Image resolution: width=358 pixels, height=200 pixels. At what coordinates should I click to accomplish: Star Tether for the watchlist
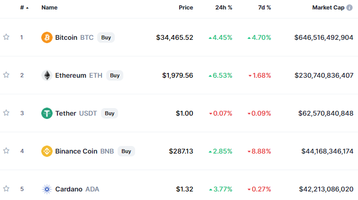[6, 113]
